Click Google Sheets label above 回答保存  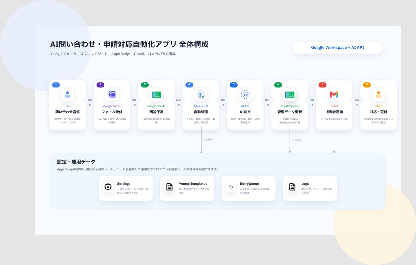tap(156, 106)
